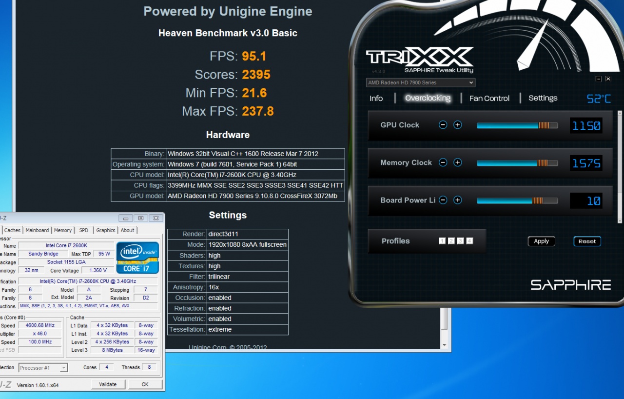Click the Reset button in TRIXX
This screenshot has width=624, height=399.
click(x=587, y=241)
